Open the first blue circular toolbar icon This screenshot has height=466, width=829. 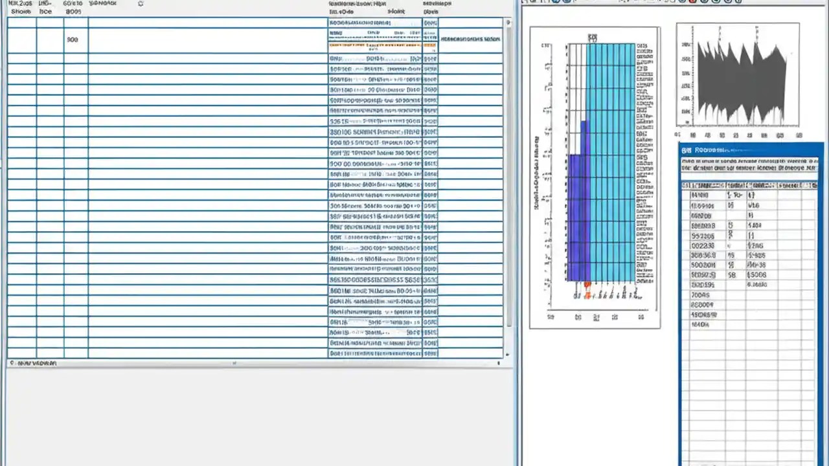tap(555, 3)
